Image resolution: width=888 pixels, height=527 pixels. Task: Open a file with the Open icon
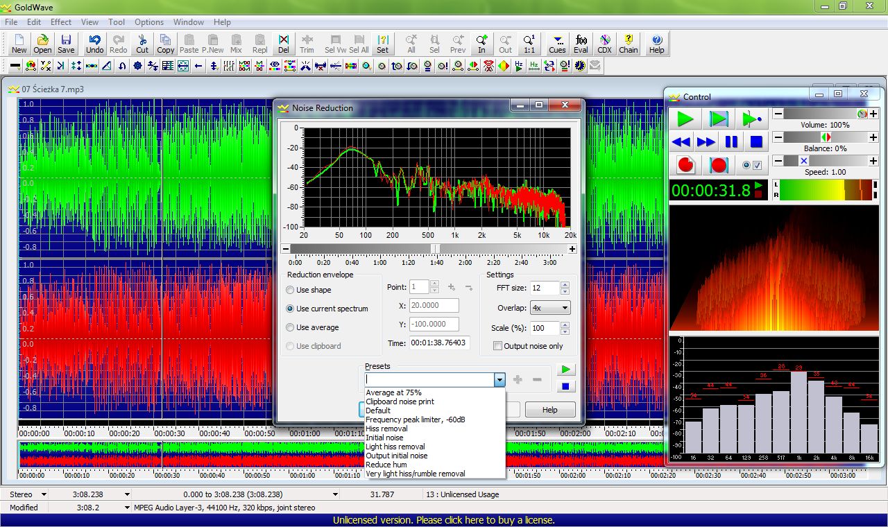click(x=42, y=44)
